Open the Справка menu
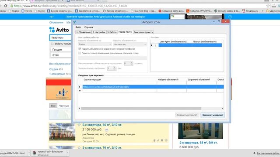This screenshot has width=280, height=157. pos(88,27)
